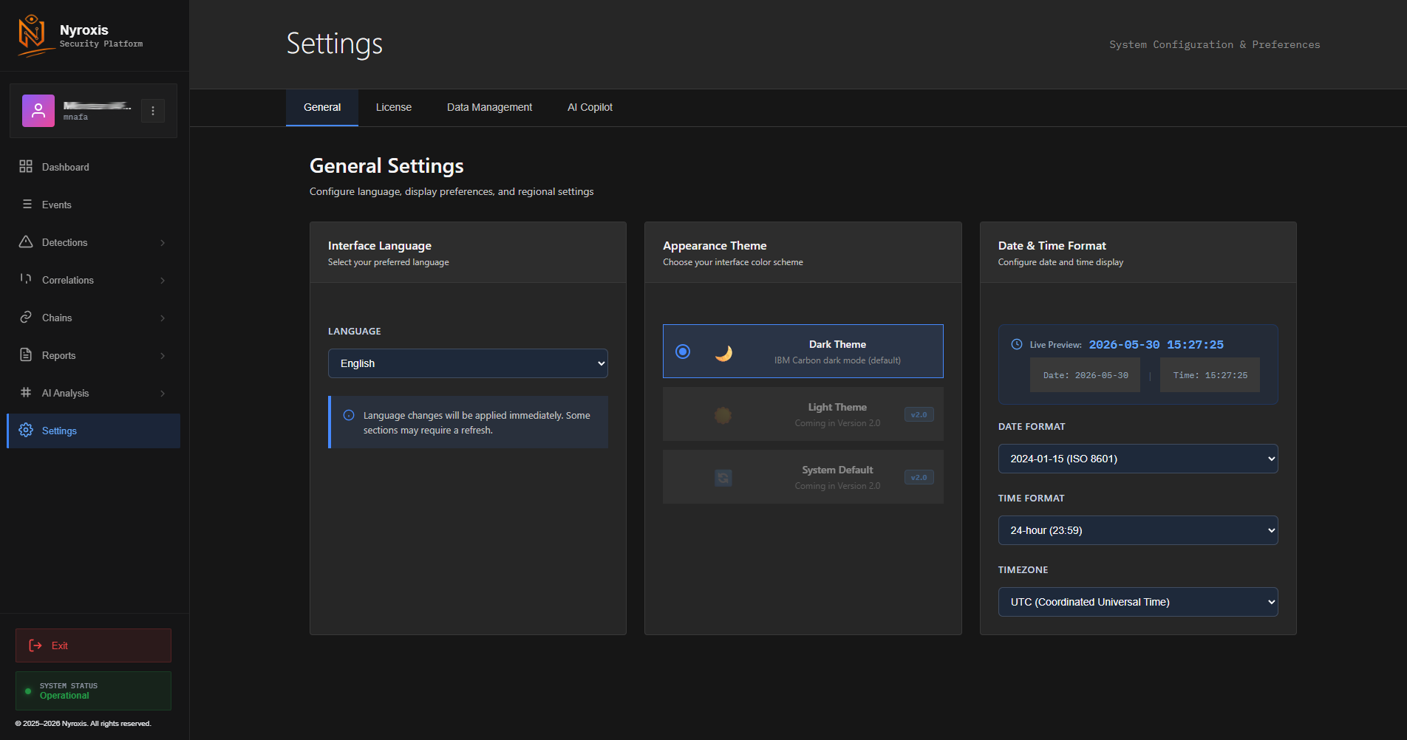Click the Exit door arrow icon
Screen dimensions: 1407x740
point(35,645)
